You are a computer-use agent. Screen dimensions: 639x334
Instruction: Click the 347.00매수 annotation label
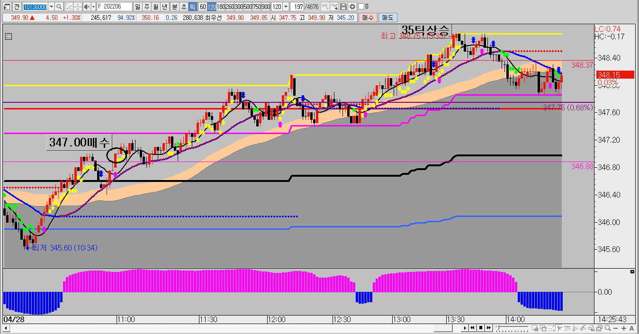pos(79,142)
